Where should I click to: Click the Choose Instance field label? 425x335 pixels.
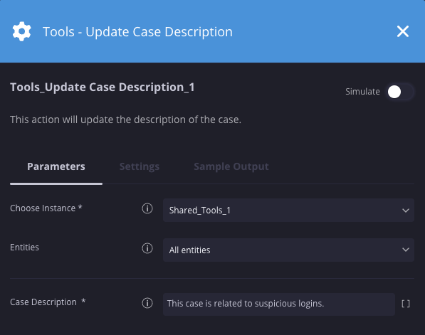pyautogui.click(x=46, y=208)
